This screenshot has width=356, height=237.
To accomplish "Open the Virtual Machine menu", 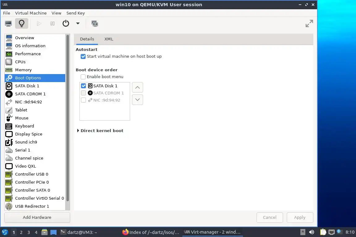I will [x=31, y=13].
